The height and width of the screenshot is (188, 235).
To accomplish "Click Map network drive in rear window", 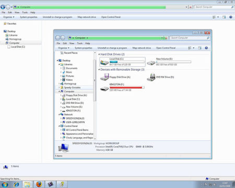I will pos(87,17).
